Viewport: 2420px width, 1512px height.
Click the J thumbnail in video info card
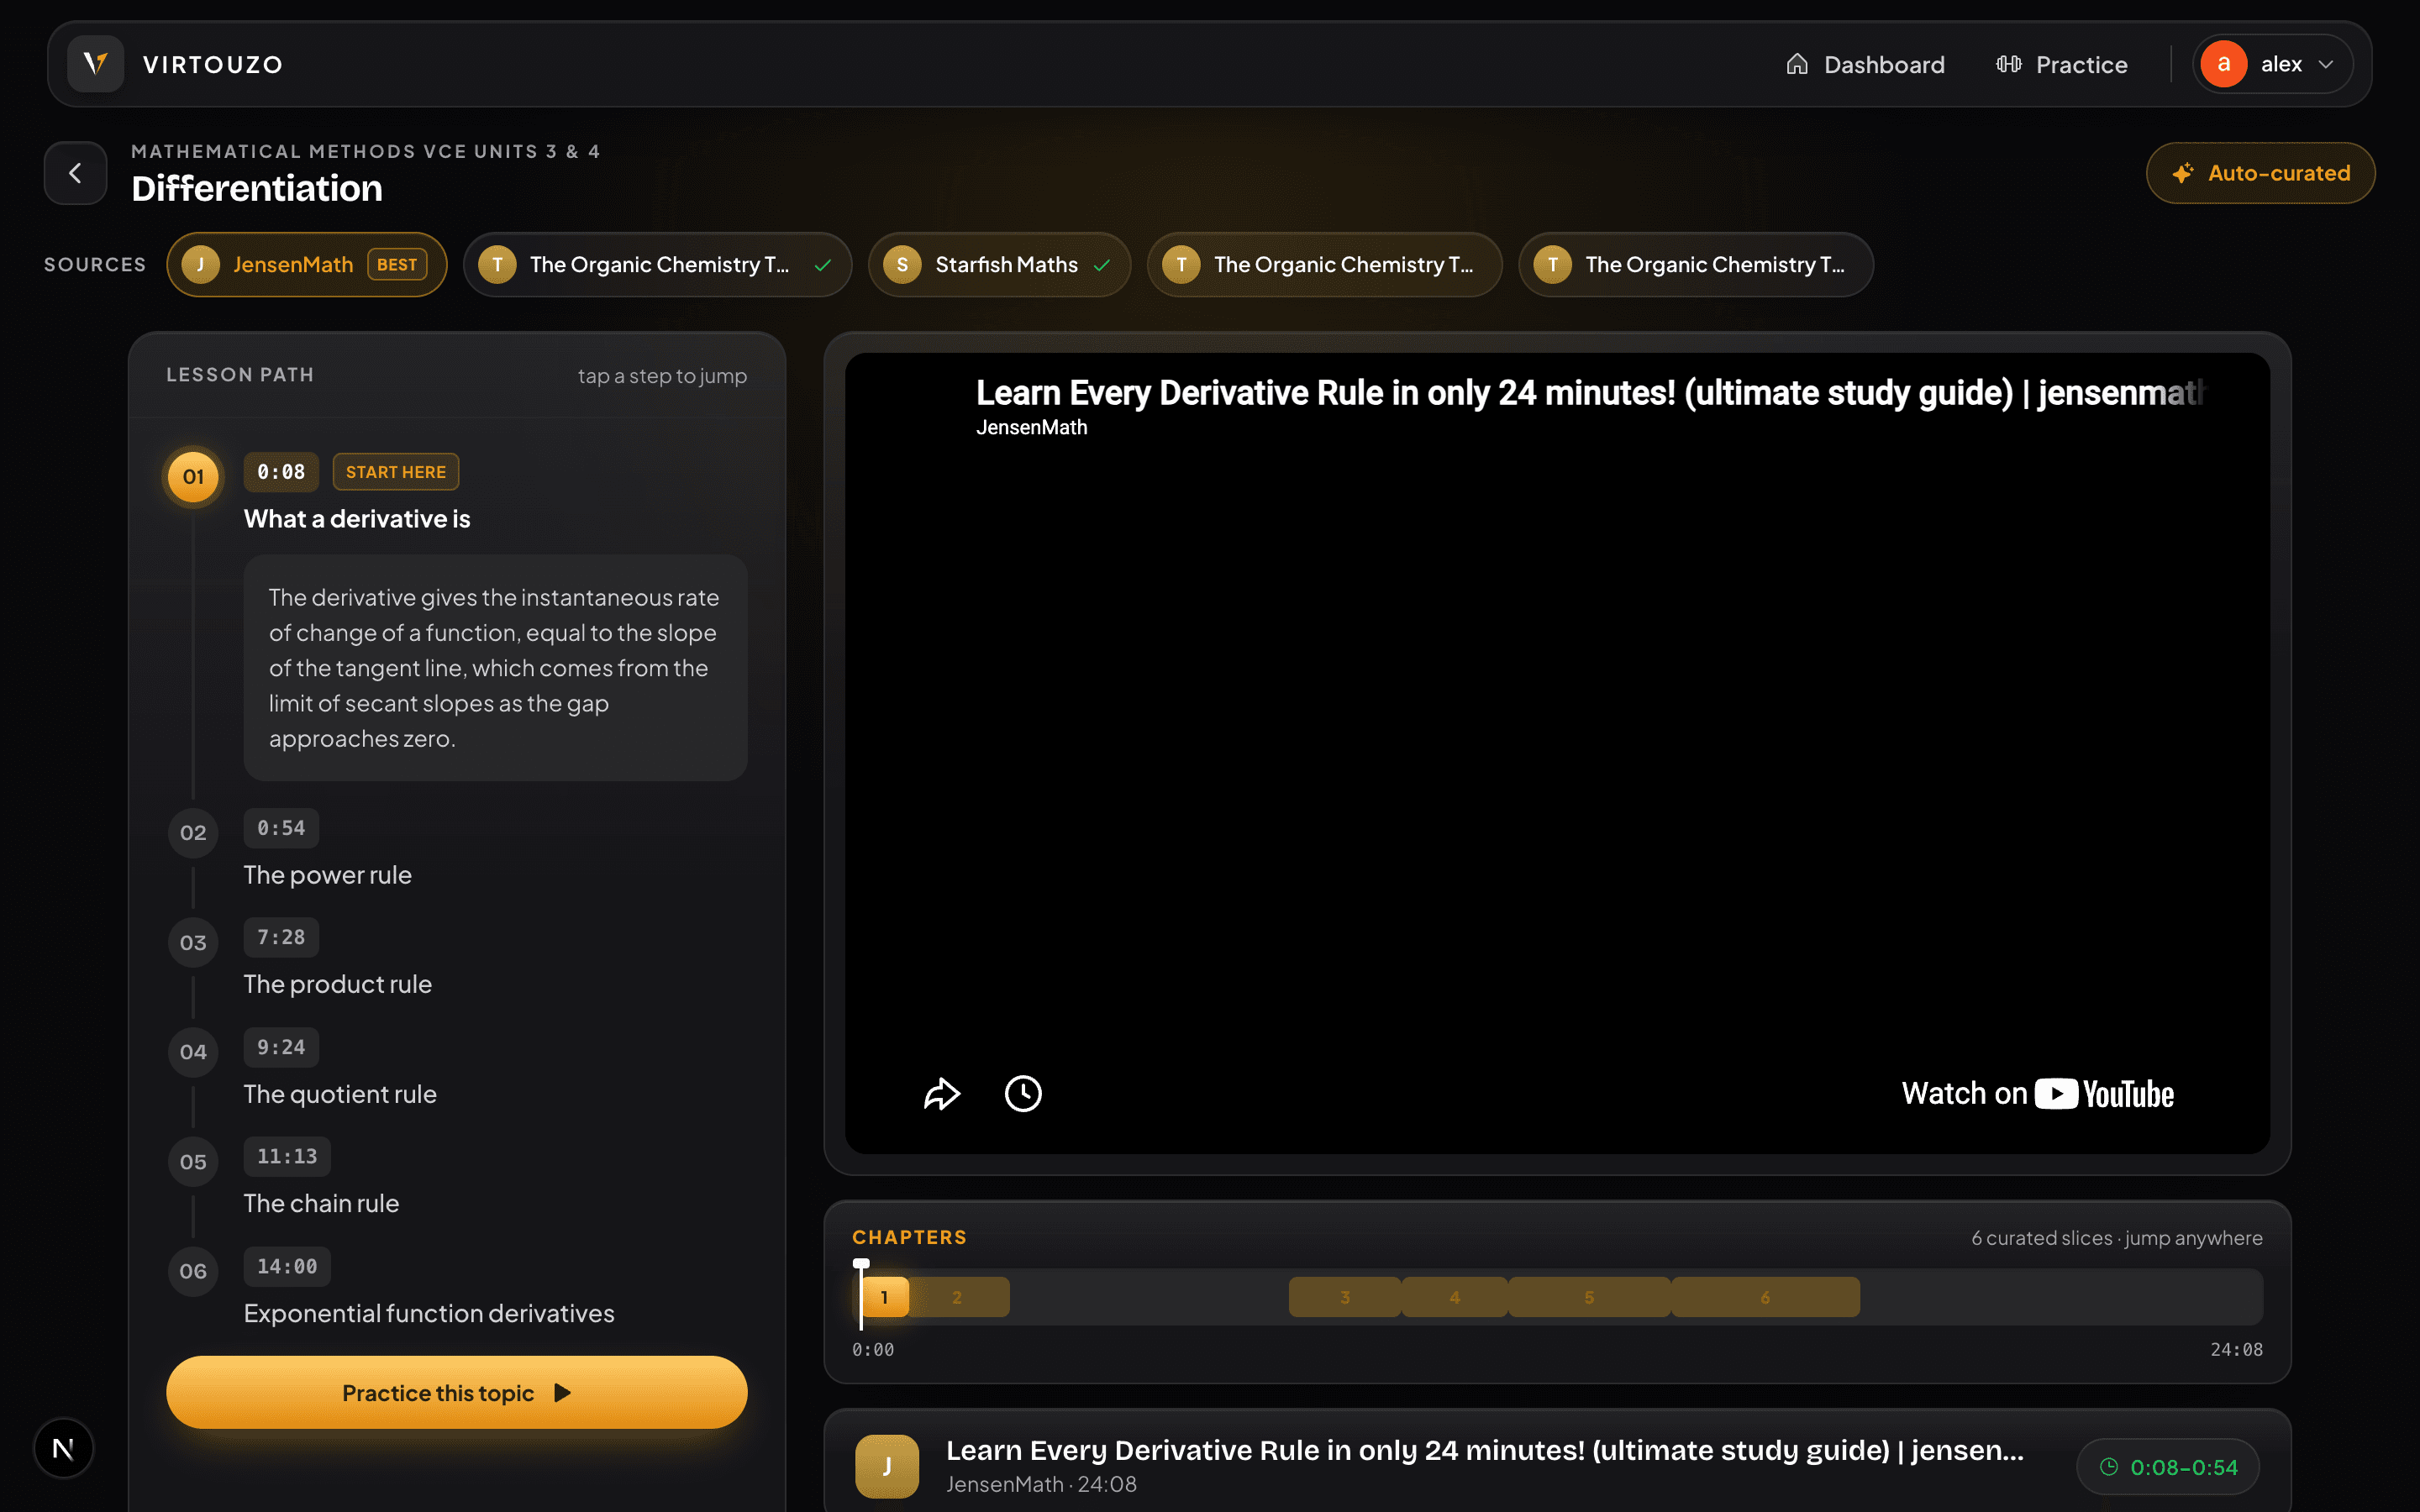(x=887, y=1466)
